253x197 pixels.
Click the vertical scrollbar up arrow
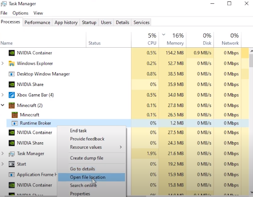pos(251,51)
